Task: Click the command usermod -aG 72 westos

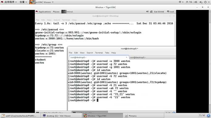Action: coord(113,88)
